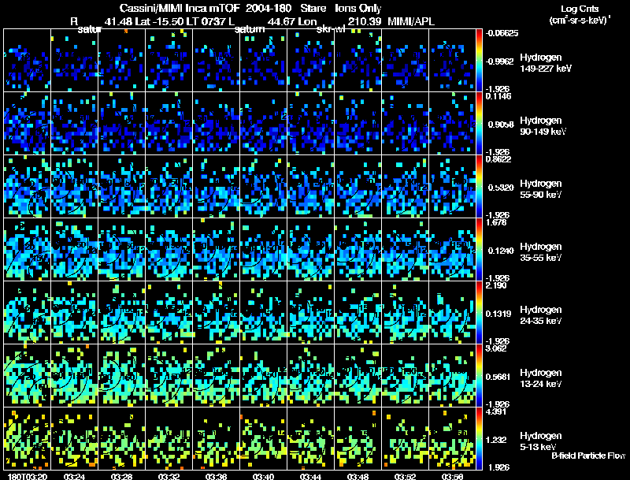Viewport: 630px width, 480px height.
Task: Click the 03:52 Hydrogen 24-35 keV panel
Action: coord(405,312)
